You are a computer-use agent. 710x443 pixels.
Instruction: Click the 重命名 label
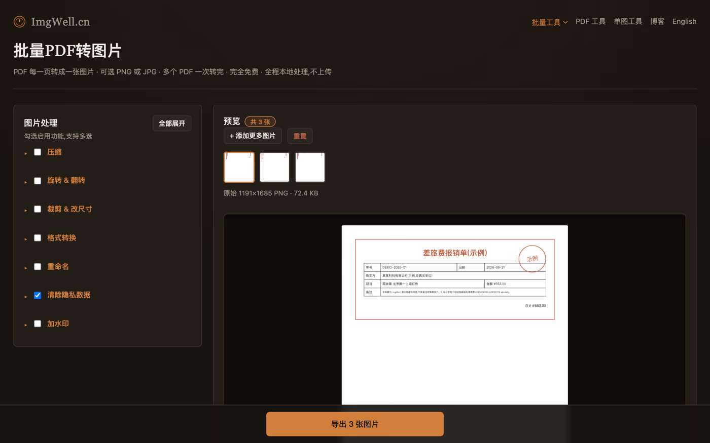click(x=58, y=267)
